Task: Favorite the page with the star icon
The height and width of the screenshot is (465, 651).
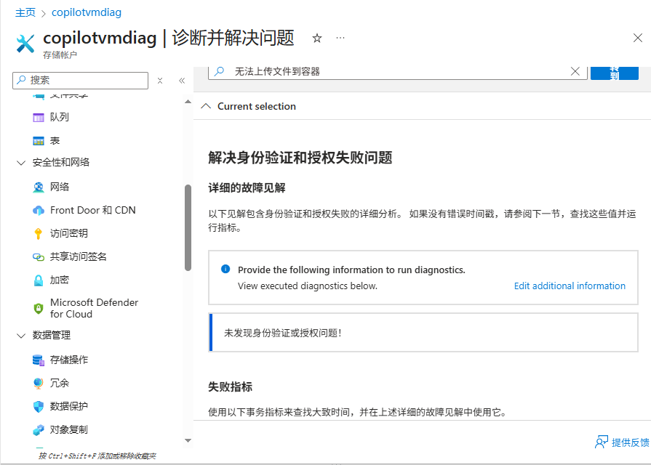Action: pos(317,39)
